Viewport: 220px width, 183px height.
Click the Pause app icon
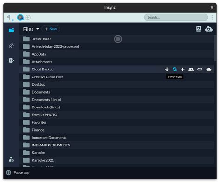(9, 173)
